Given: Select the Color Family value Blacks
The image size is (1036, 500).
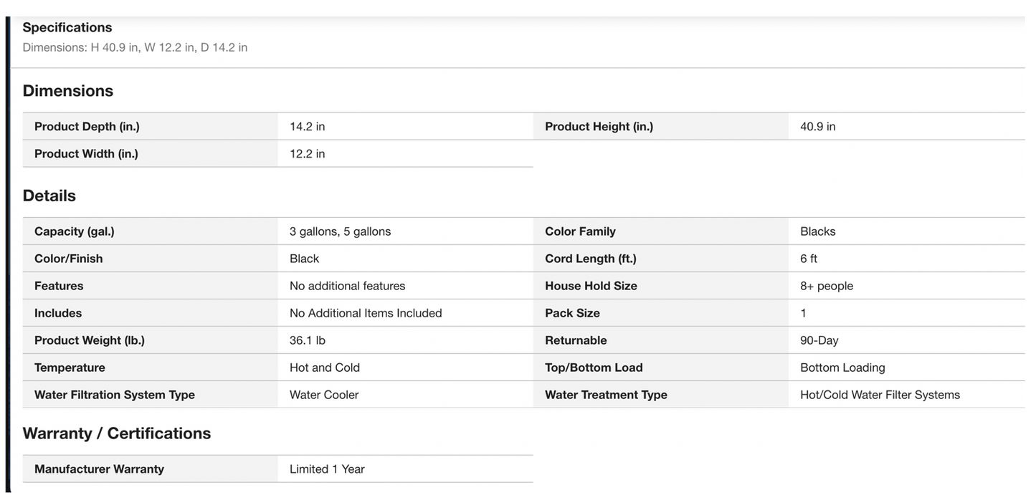Looking at the screenshot, I should 817,231.
